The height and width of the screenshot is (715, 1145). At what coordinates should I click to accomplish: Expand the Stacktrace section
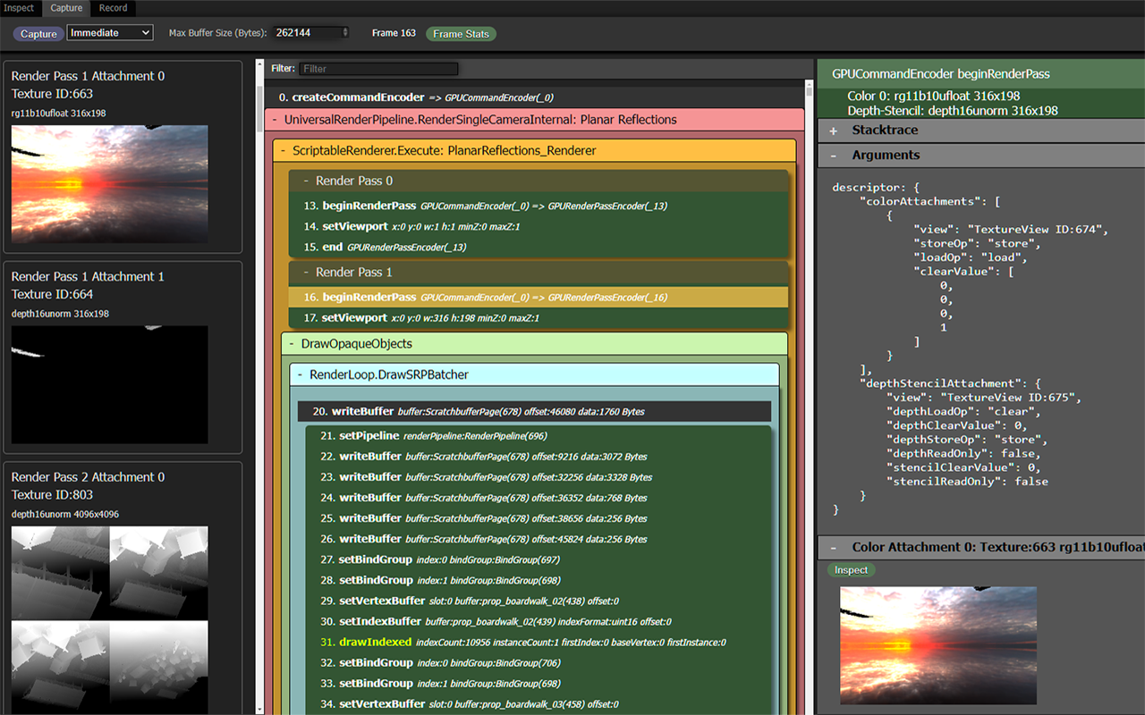pyautogui.click(x=834, y=130)
